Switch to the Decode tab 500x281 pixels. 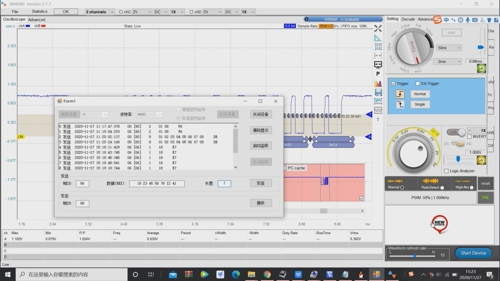click(408, 19)
